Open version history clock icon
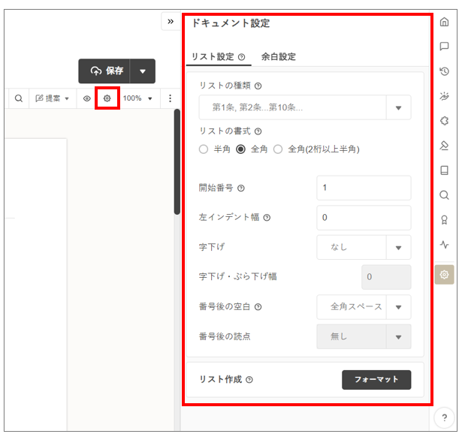Image resolution: width=462 pixels, height=437 pixels. [x=444, y=71]
